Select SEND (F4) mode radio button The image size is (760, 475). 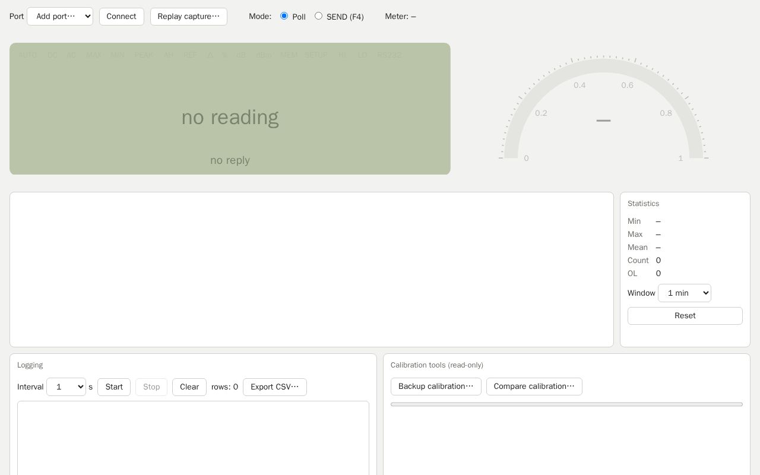tap(318, 16)
